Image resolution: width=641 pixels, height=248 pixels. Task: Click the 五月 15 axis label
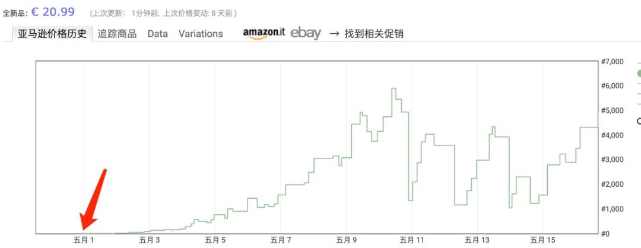[542, 240]
